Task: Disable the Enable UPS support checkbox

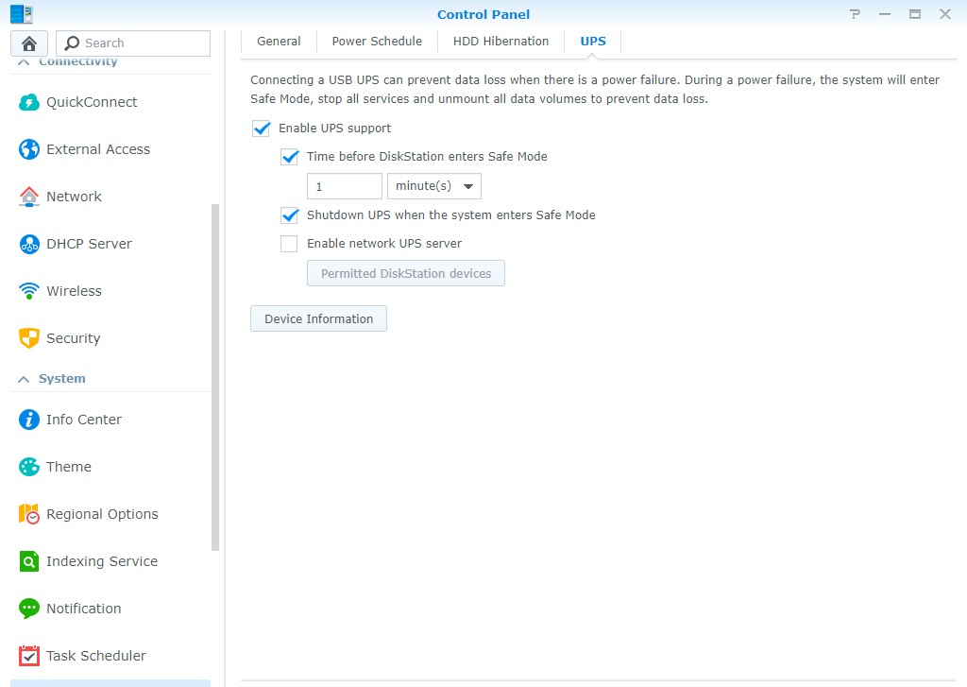Action: point(262,129)
